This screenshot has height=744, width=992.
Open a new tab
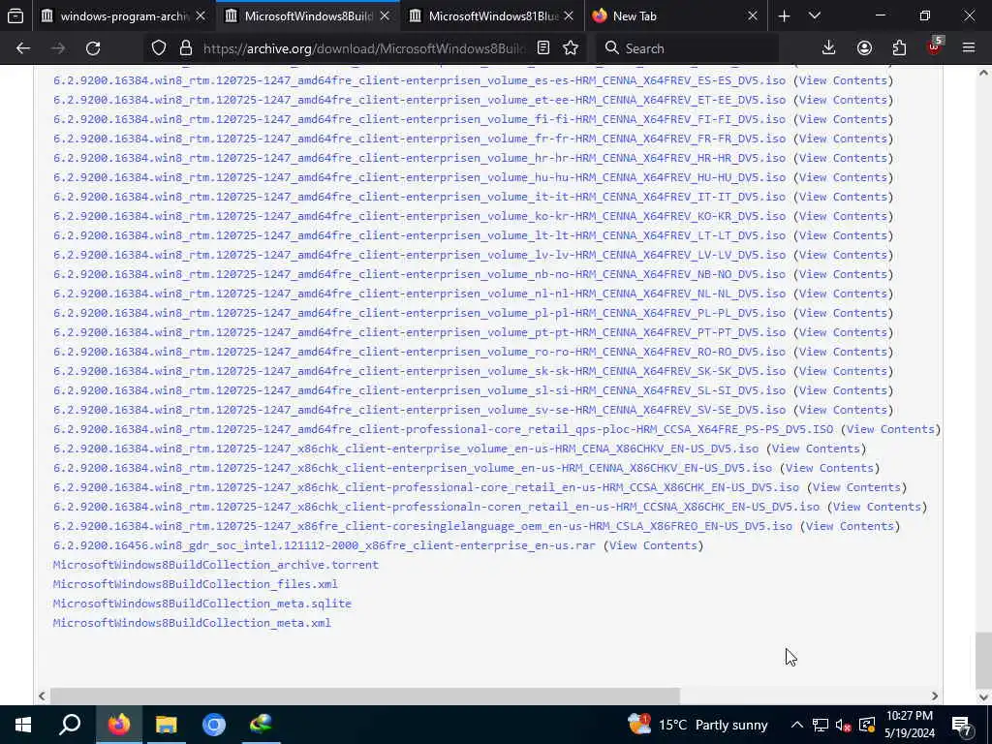784,15
